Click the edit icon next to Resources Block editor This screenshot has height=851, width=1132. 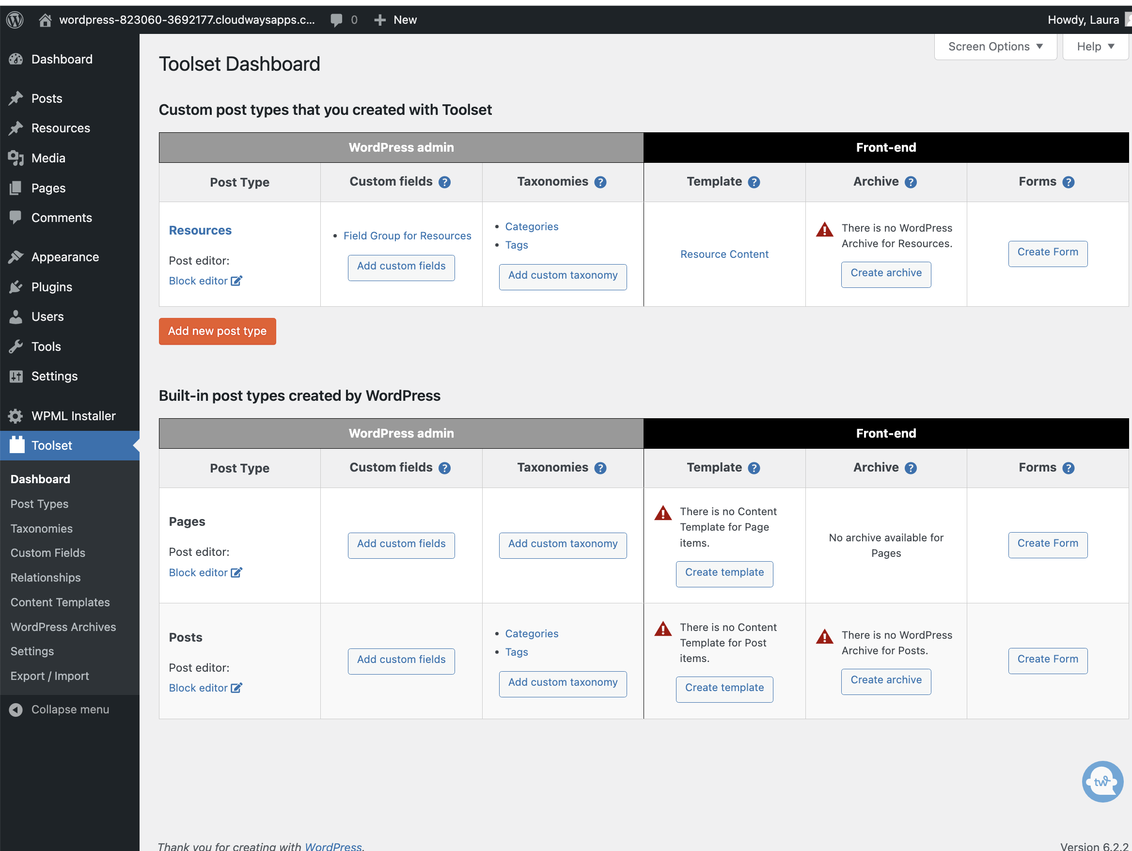coord(236,281)
